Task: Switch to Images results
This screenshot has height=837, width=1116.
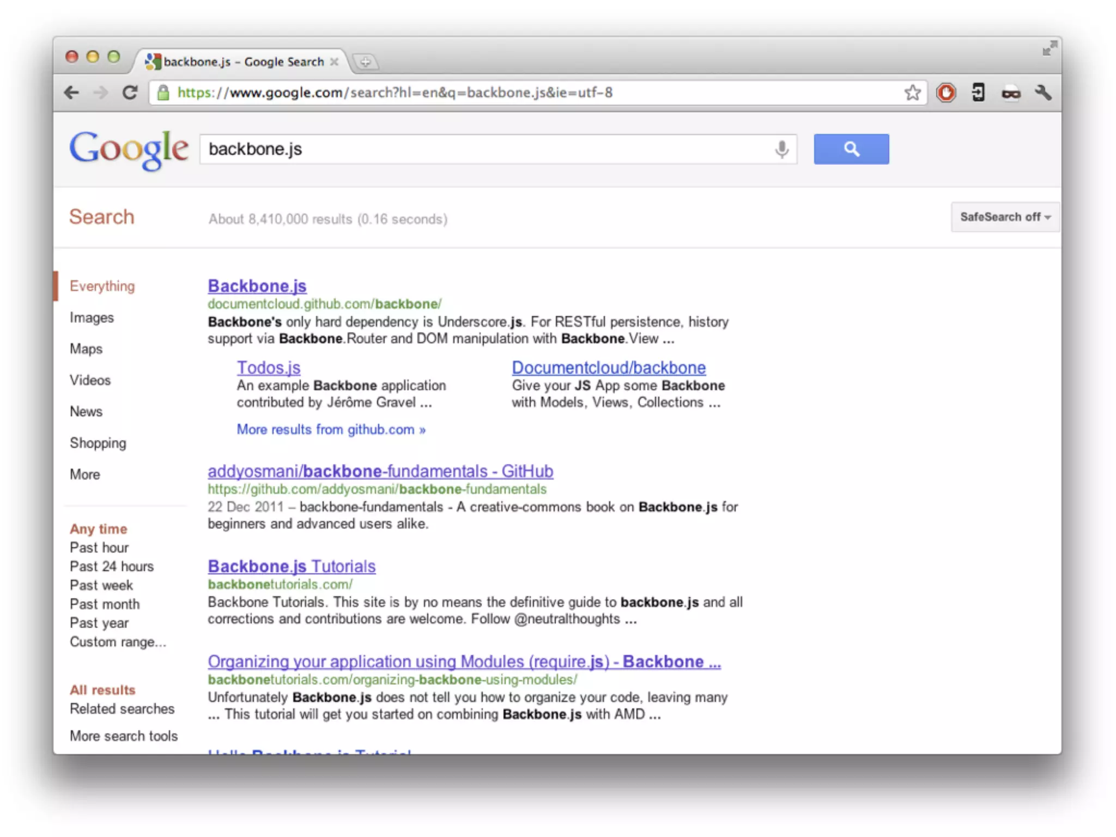Action: [x=92, y=318]
